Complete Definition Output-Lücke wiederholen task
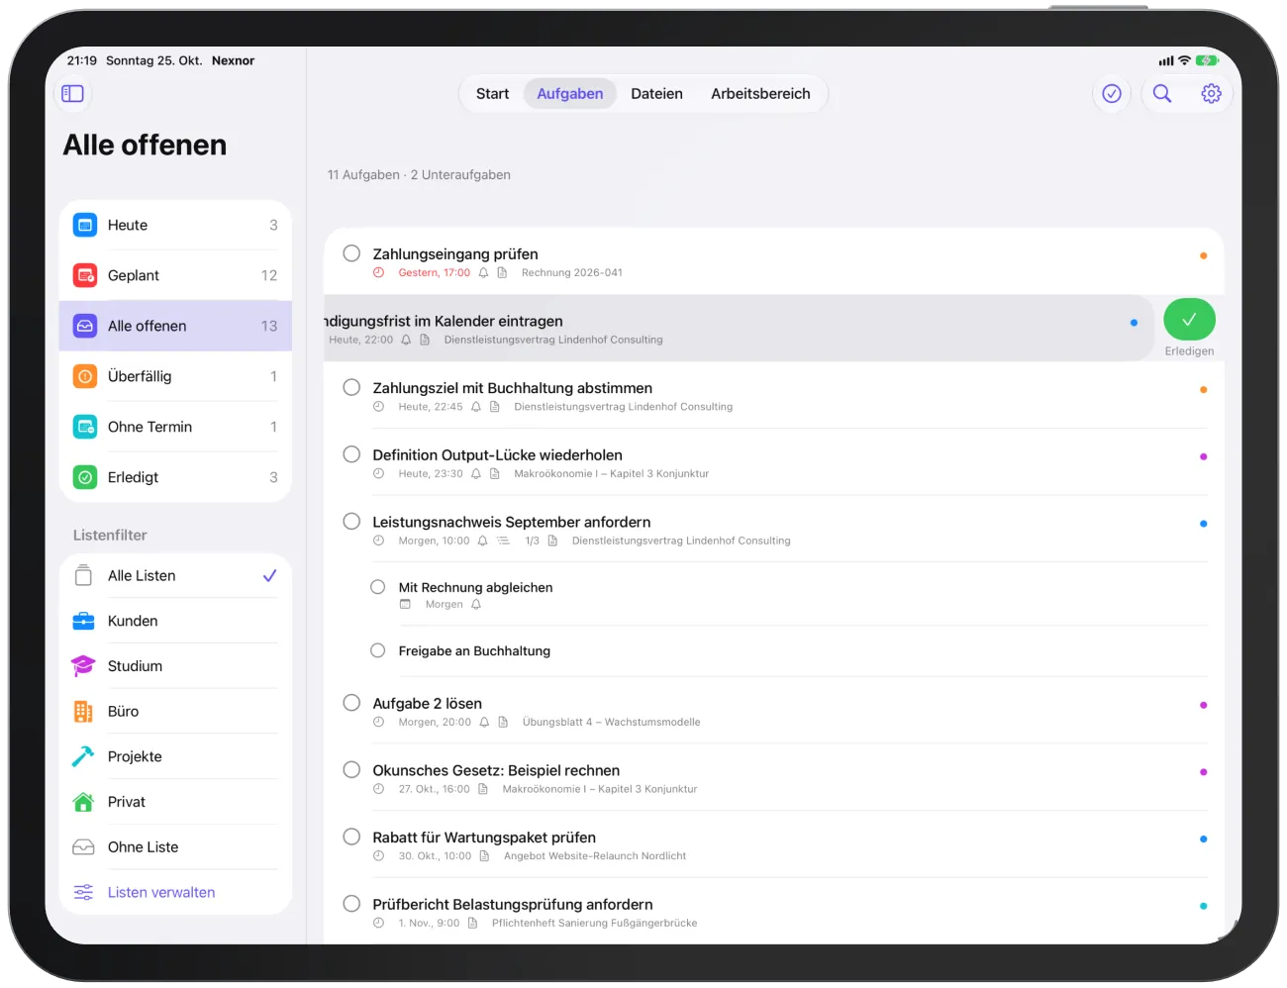This screenshot has height=988, width=1287. tap(351, 454)
